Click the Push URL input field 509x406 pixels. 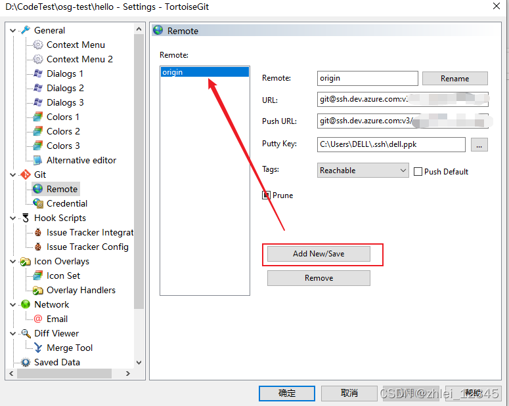point(403,121)
